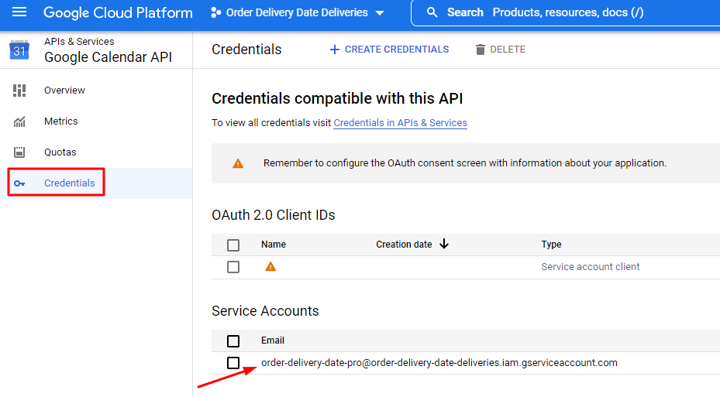The image size is (720, 397).
Task: Expand the project dropdown arrow
Action: coord(380,13)
